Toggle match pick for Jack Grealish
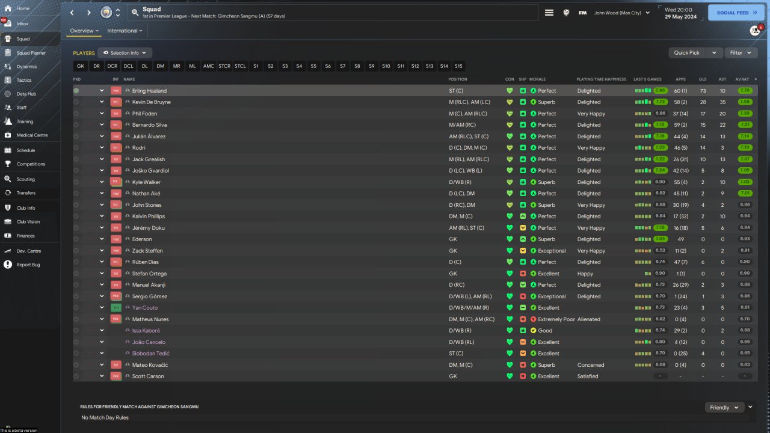The image size is (770, 433). coord(76,159)
